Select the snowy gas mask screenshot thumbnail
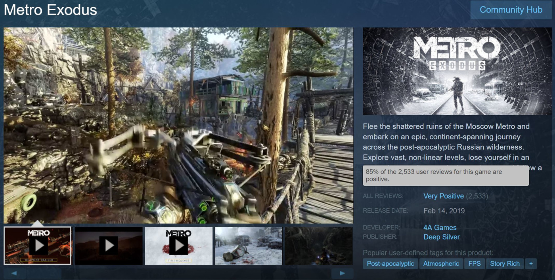Screen dimensions: 555x280 (249, 246)
